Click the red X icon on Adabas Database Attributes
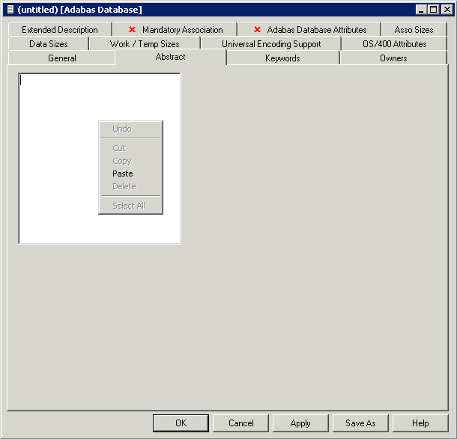 point(258,30)
